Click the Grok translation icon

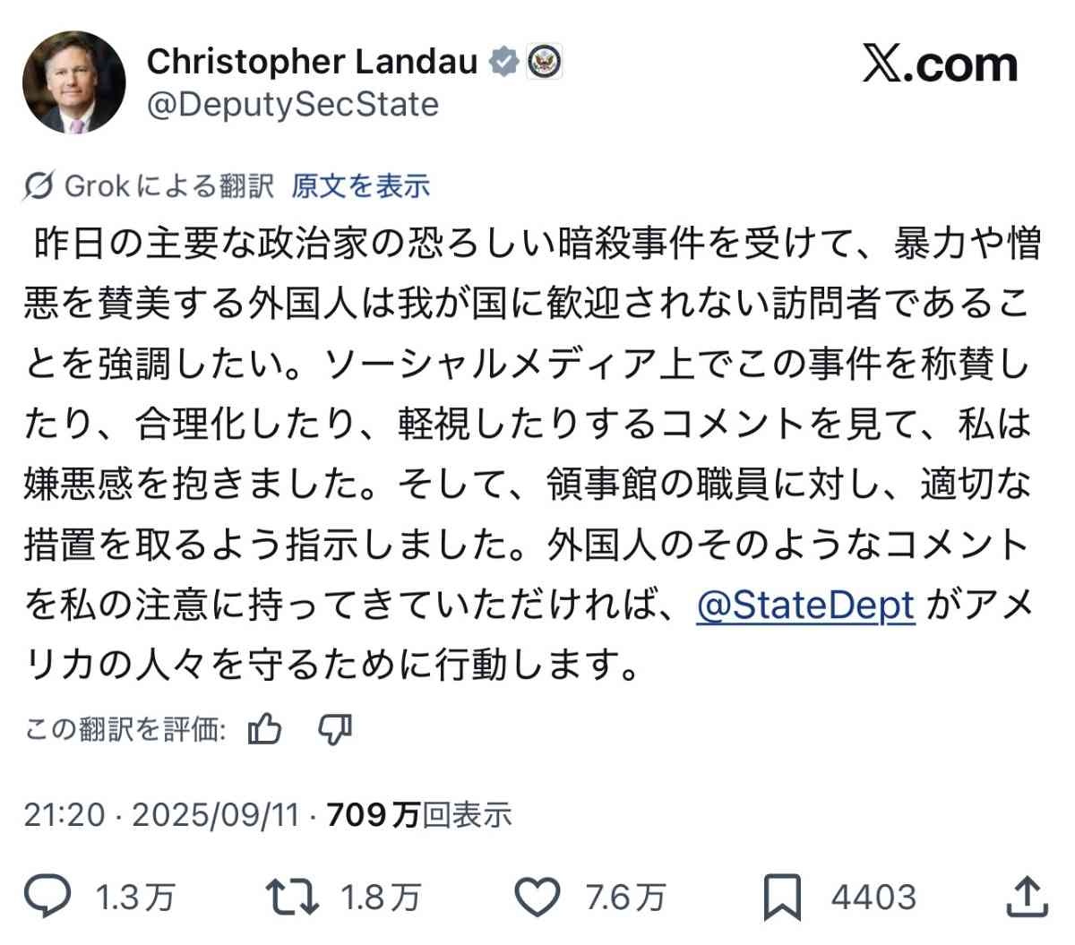(x=39, y=185)
